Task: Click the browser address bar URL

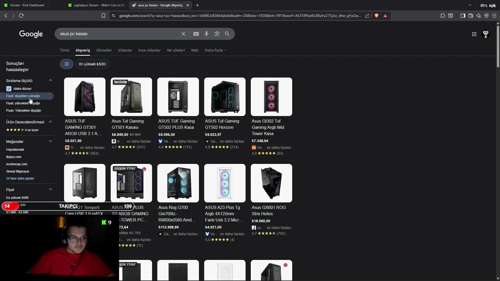Action: pos(240,16)
